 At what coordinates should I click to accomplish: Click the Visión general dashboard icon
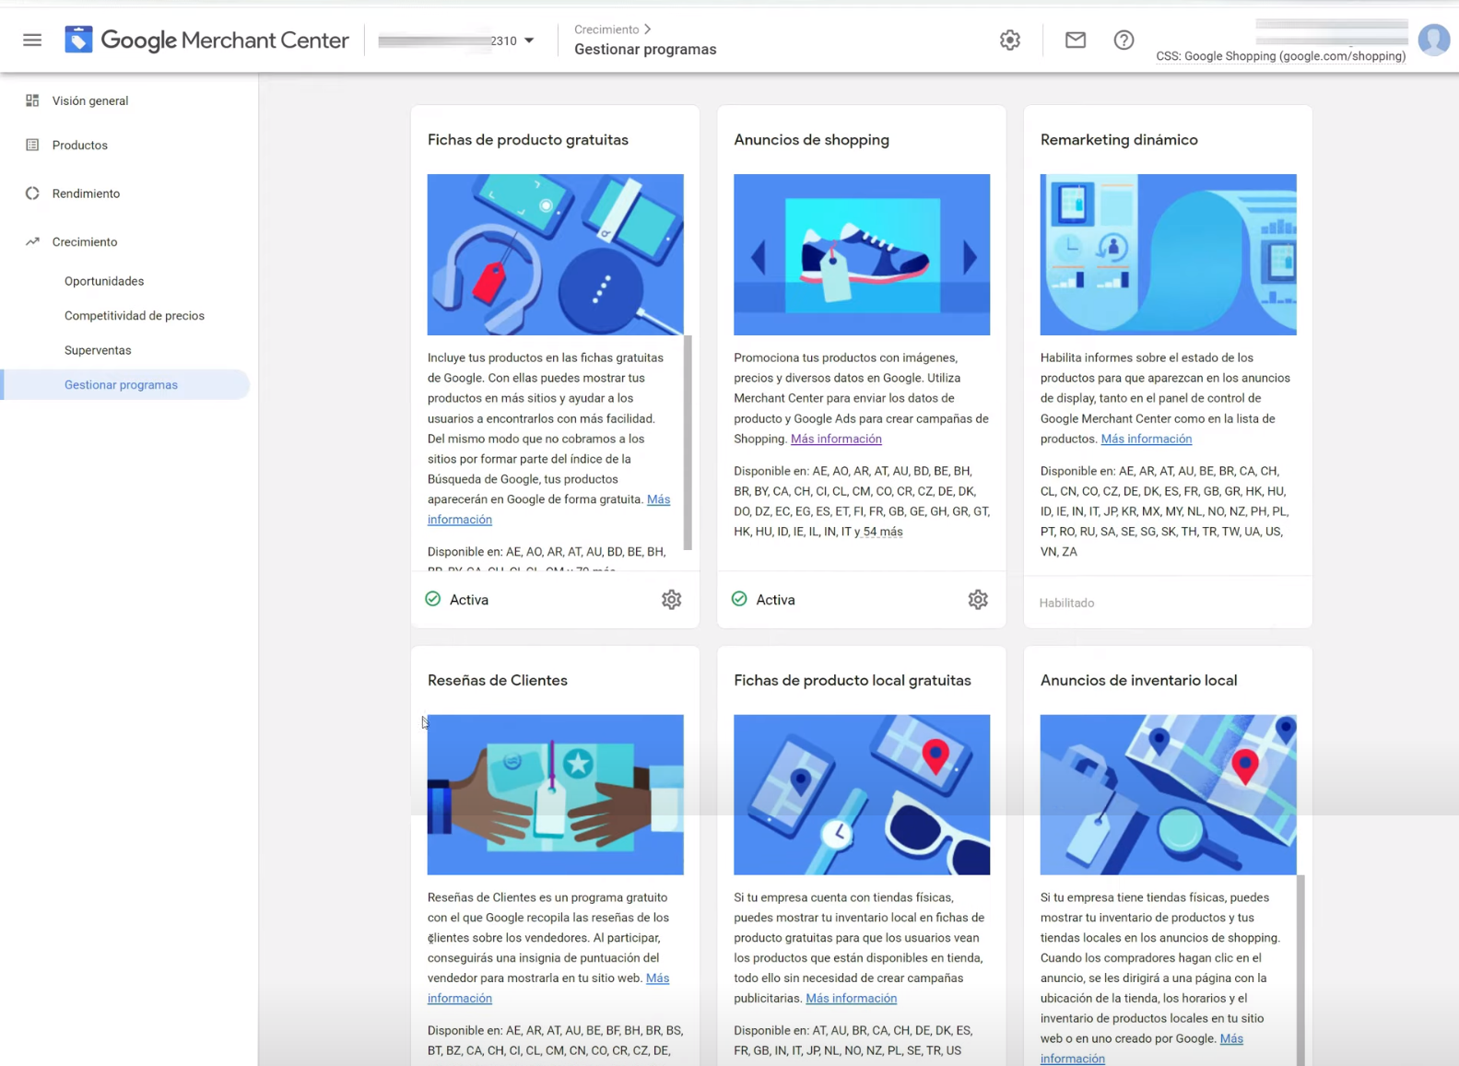click(32, 100)
